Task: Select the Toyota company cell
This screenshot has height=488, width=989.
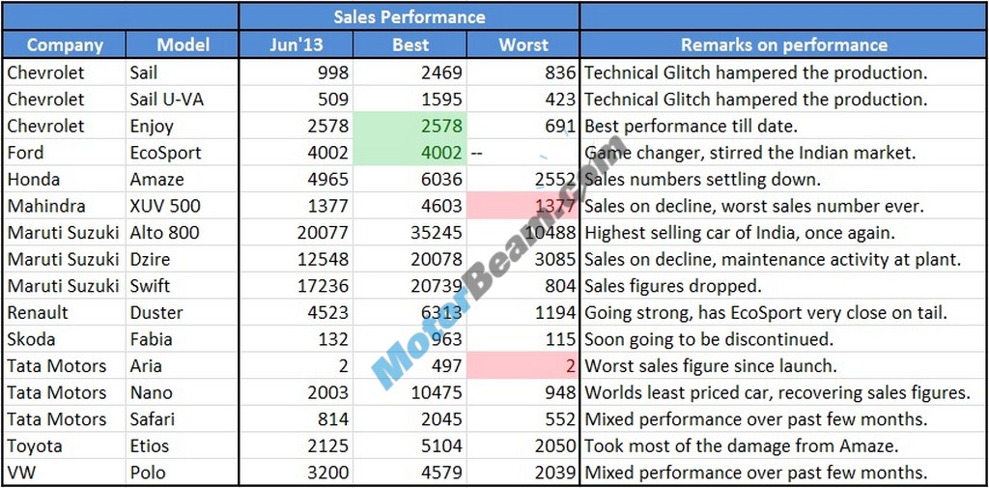Action: pyautogui.click(x=64, y=445)
